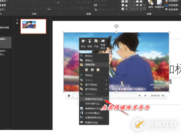181x135 pixels.
Task: Open 设置视频格式 from the context menu
Action: [94, 118]
